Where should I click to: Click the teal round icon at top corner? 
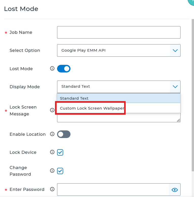(x=191, y=2)
